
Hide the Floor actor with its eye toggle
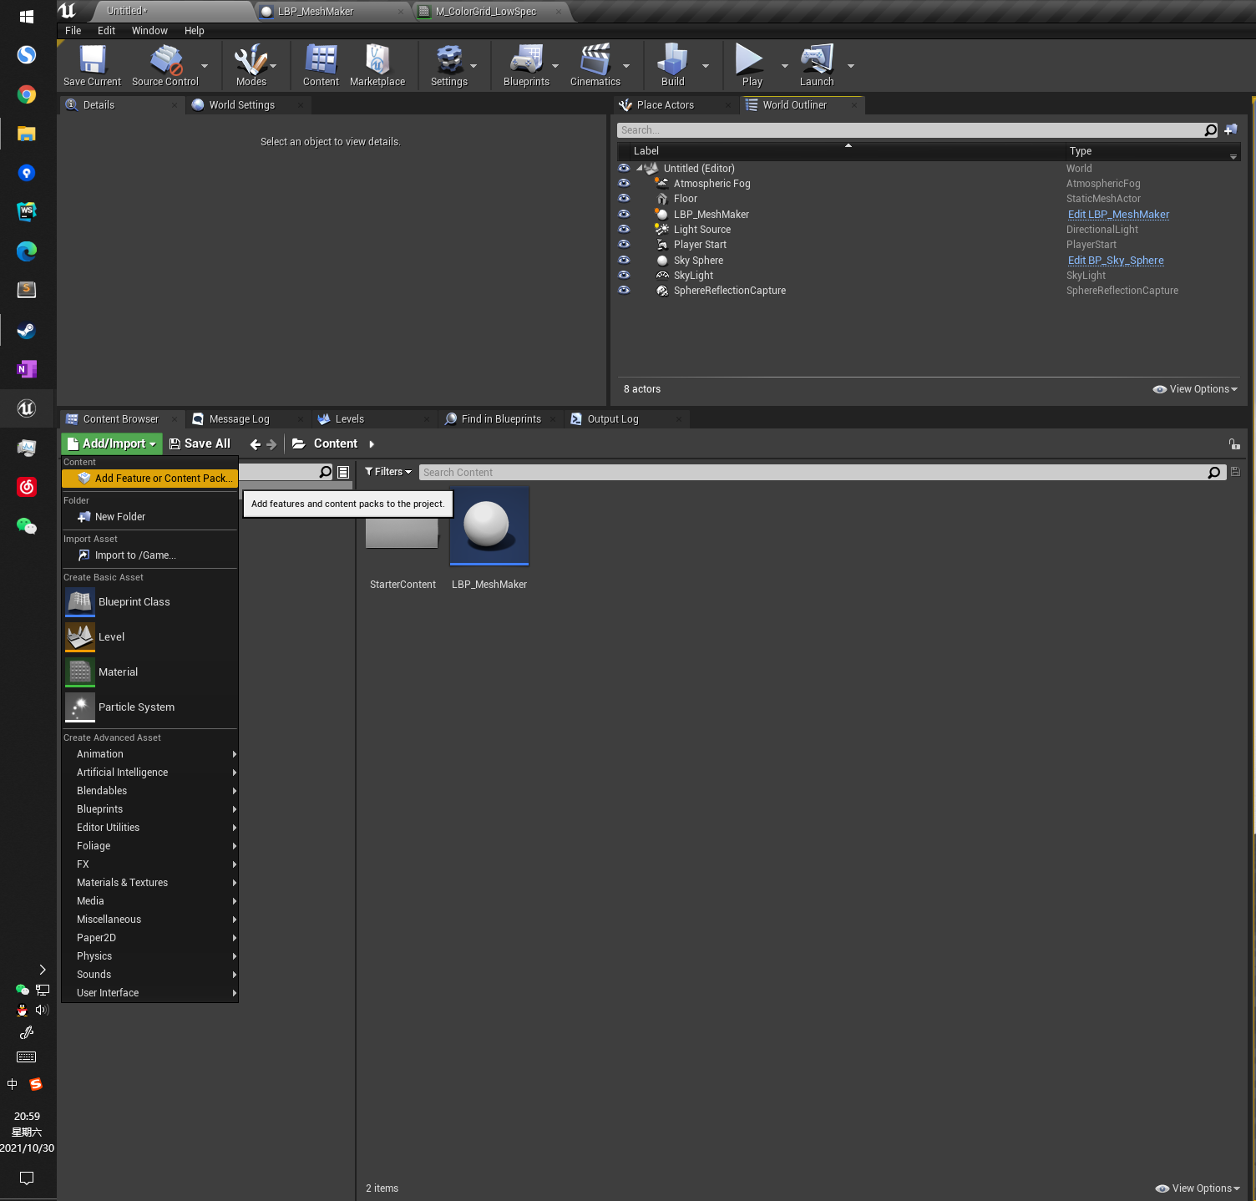[624, 198]
